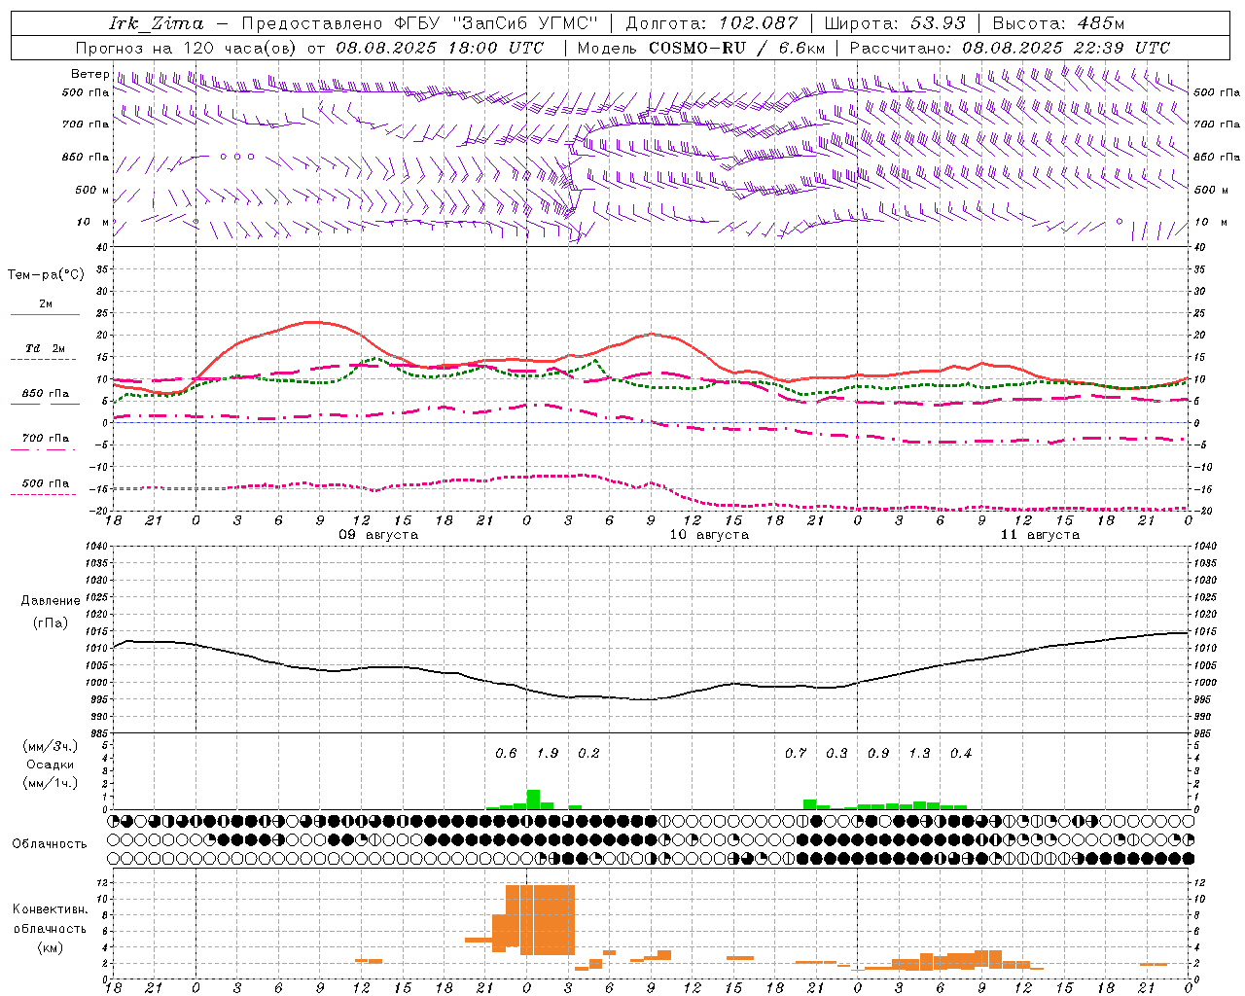1245x996 pixels.
Task: Click the 'Ветер' wind panel label
Action: [x=89, y=74]
